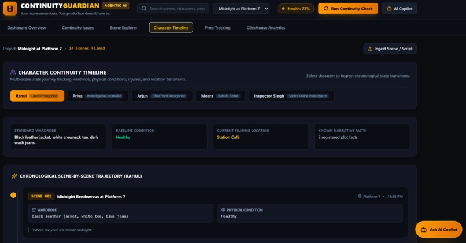Click the people icon beside Character Continuity Timeline
This screenshot has height=243, width=466.
pos(13,72)
